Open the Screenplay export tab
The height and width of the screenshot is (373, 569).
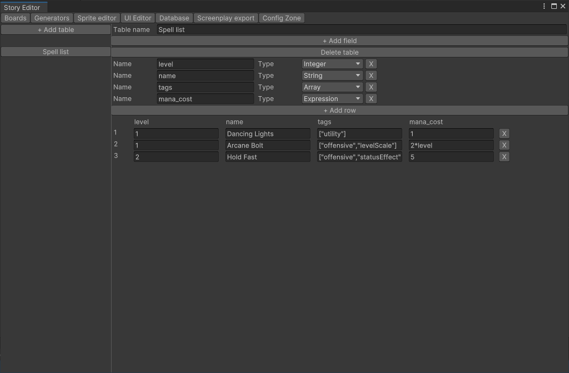pos(225,18)
